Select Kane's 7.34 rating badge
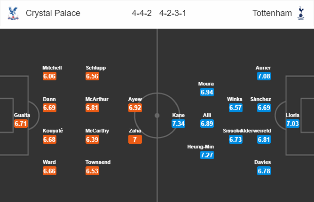The image size is (314, 202). point(178,124)
